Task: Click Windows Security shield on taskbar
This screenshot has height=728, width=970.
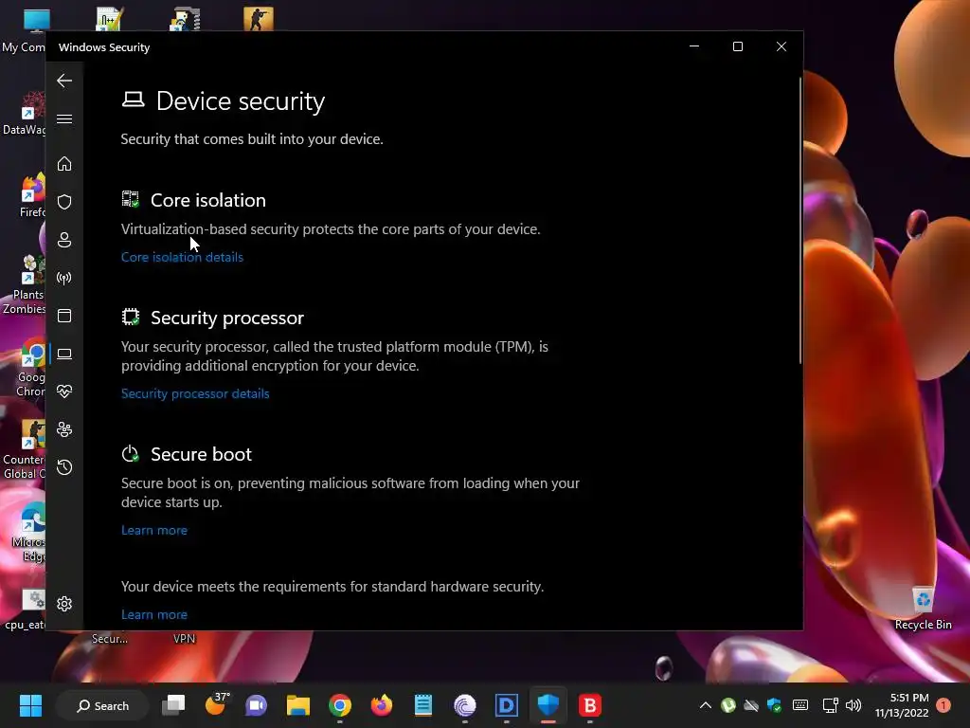Action: click(548, 705)
